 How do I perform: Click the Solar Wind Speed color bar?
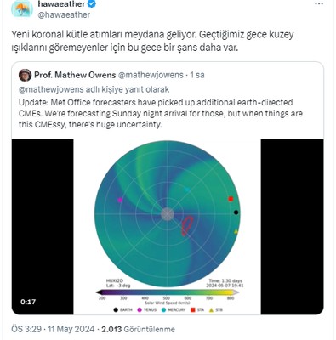(x=168, y=292)
